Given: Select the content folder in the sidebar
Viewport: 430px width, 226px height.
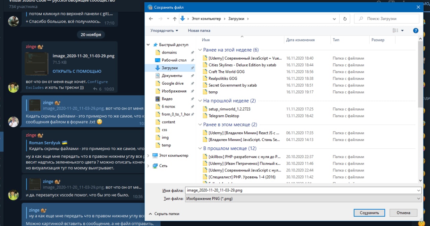Looking at the screenshot, I should 168,122.
